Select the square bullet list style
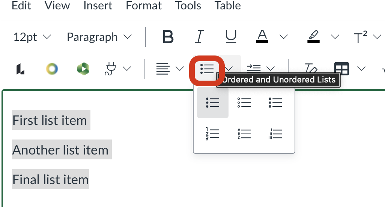 [275, 102]
